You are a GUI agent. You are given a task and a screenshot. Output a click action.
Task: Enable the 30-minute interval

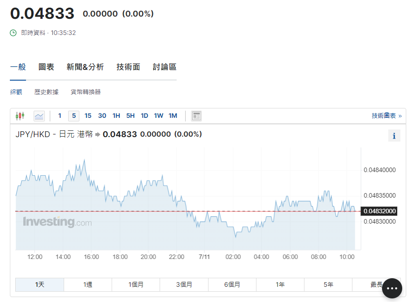(102, 116)
